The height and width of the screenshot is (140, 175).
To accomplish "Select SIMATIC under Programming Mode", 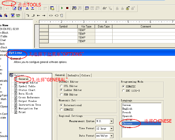I will [x=123, y=86].
